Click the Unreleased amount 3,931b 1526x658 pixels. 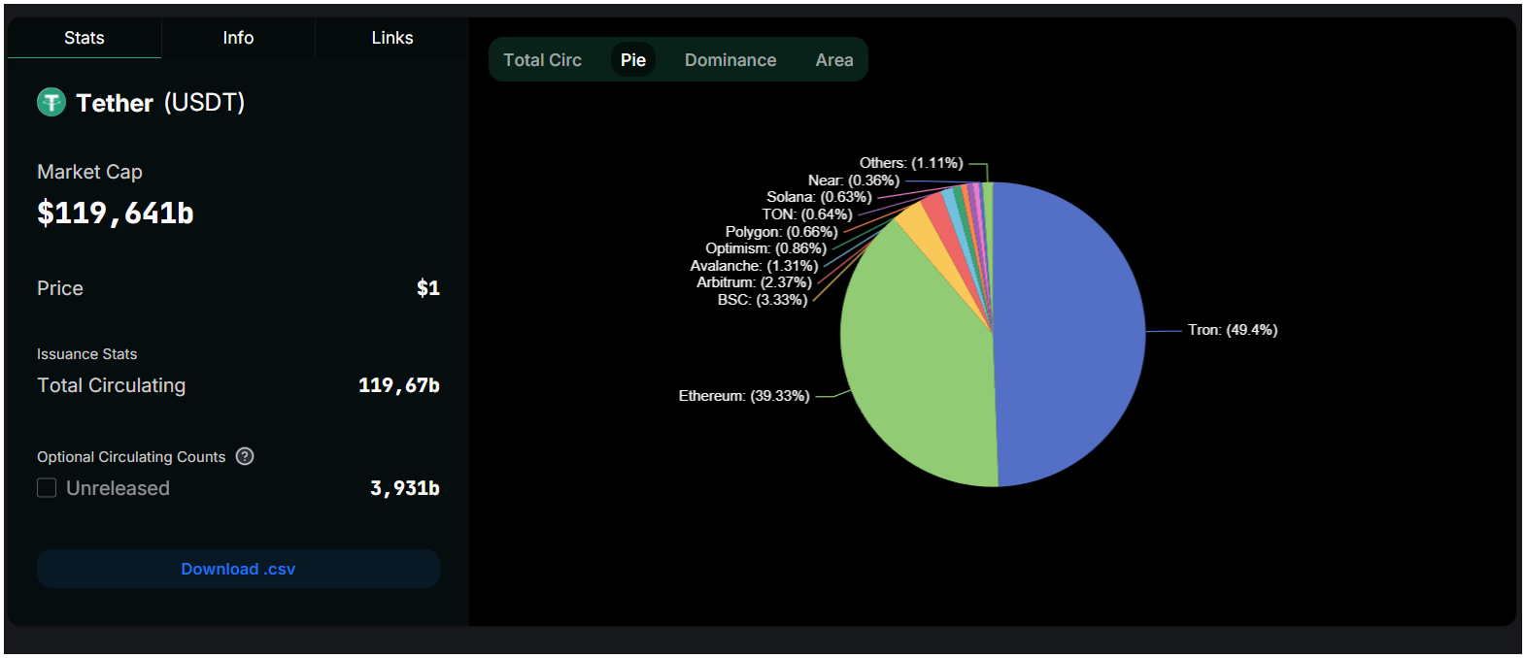tap(405, 488)
